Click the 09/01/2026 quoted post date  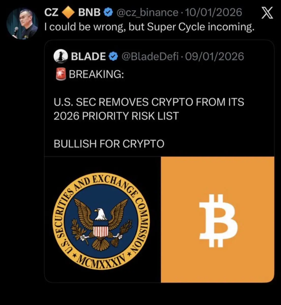coord(215,56)
